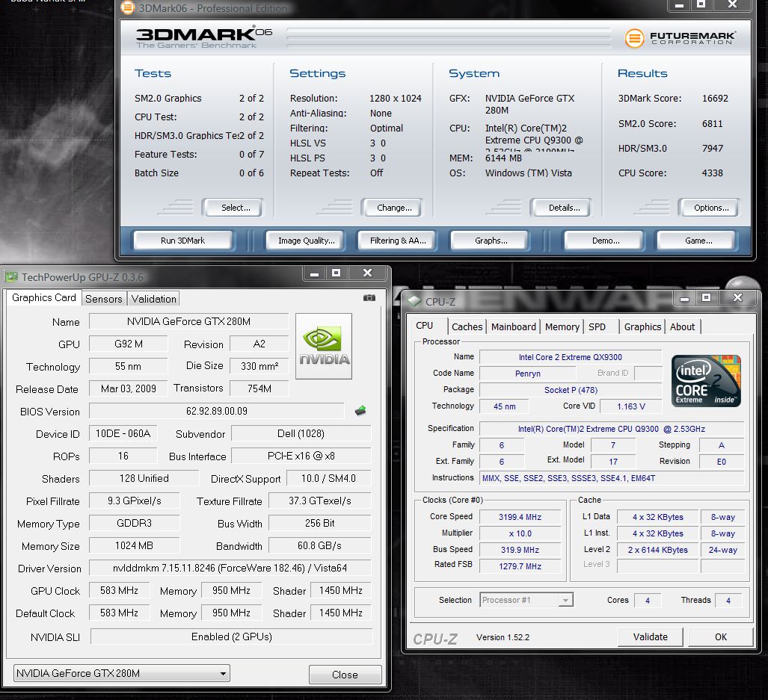Click Validate in CPU-Z

click(x=650, y=637)
